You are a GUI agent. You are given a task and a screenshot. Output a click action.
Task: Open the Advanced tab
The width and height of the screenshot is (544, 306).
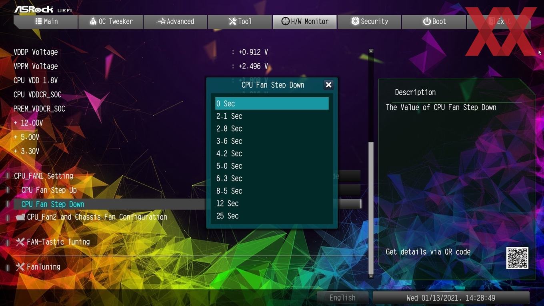pos(175,22)
